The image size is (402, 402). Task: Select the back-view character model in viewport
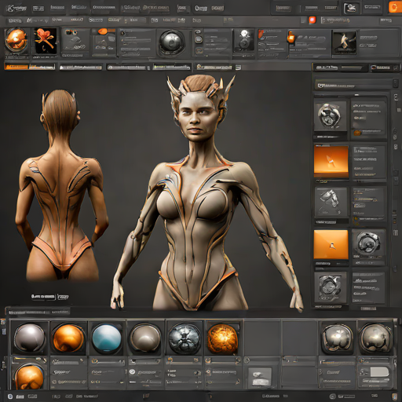pyautogui.click(x=62, y=186)
